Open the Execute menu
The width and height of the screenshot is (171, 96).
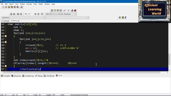pyautogui.click(x=29, y=4)
